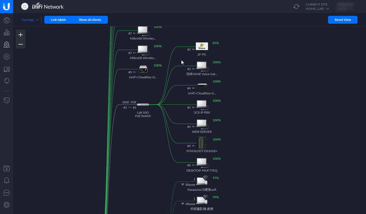Click the UniFi Network round logo
The image size is (366, 214).
(x=25, y=7)
